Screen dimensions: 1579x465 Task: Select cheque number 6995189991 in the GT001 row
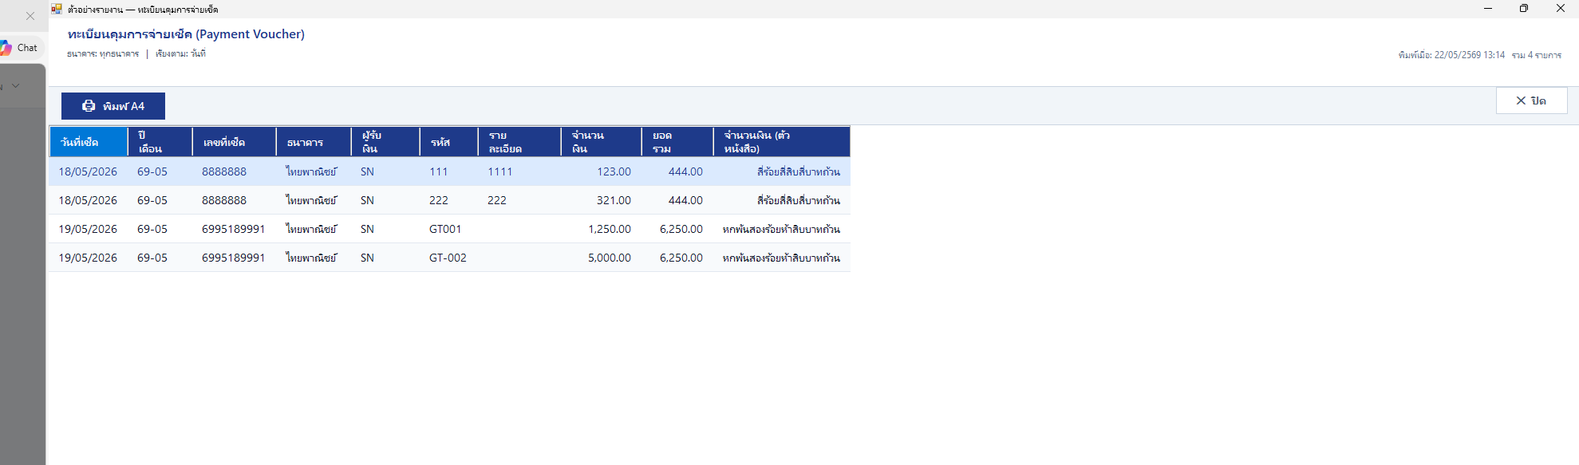[233, 229]
